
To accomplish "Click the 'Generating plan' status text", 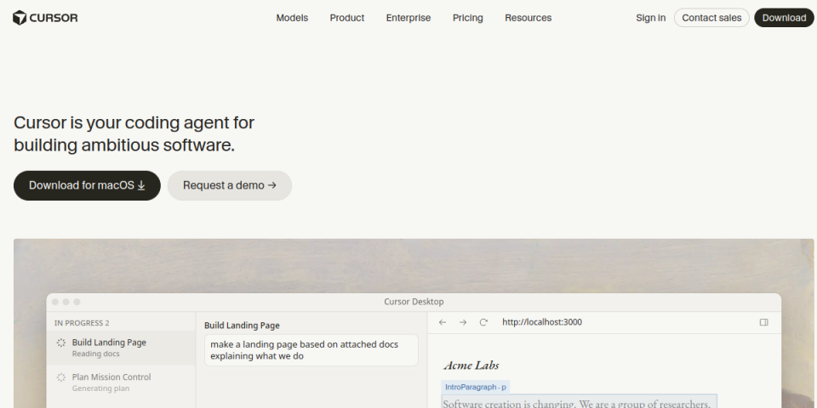I will 100,388.
